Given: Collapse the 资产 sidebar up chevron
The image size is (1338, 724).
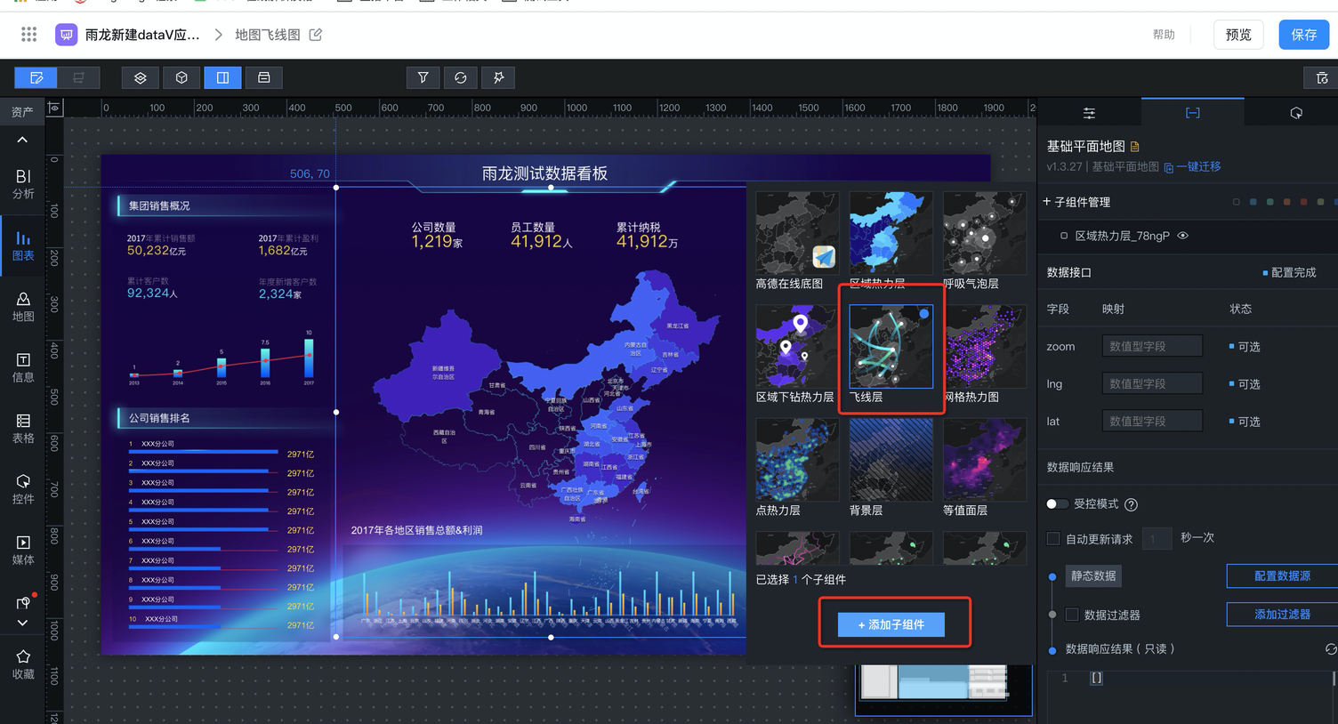Looking at the screenshot, I should pyautogui.click(x=22, y=140).
